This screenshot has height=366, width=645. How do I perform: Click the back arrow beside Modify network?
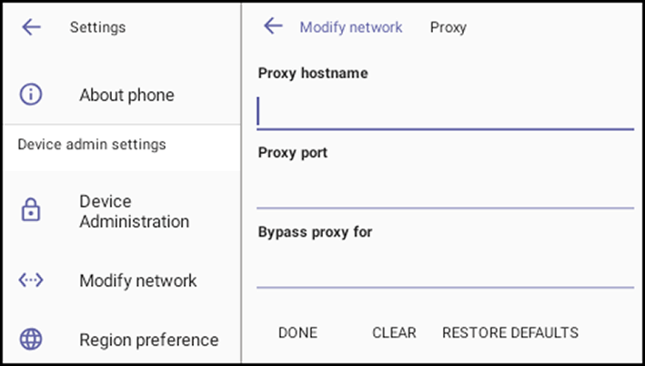pos(273,25)
